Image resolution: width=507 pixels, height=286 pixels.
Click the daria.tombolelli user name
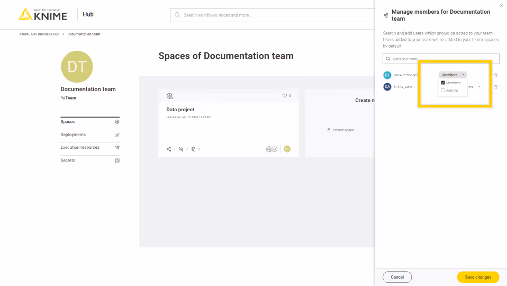coord(405,75)
